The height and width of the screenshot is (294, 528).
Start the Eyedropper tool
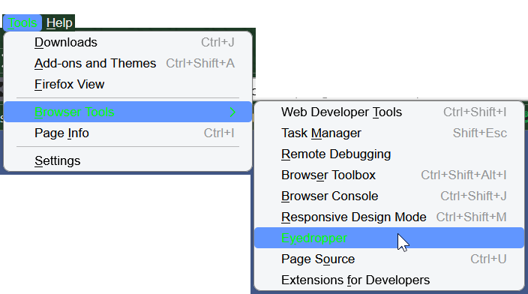(389, 238)
